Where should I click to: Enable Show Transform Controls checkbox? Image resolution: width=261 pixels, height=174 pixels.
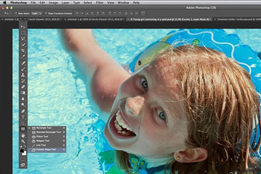click(x=46, y=13)
